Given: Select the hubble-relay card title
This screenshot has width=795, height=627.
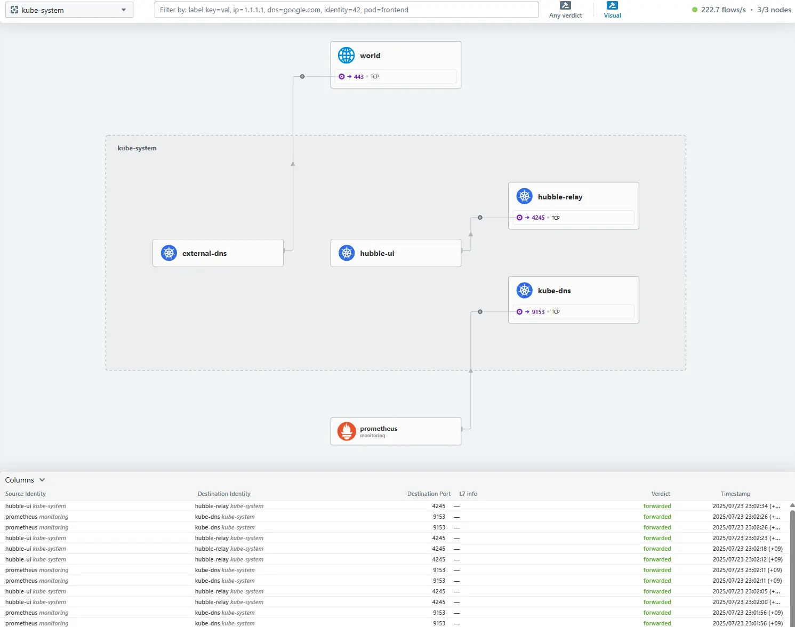Looking at the screenshot, I should point(560,197).
